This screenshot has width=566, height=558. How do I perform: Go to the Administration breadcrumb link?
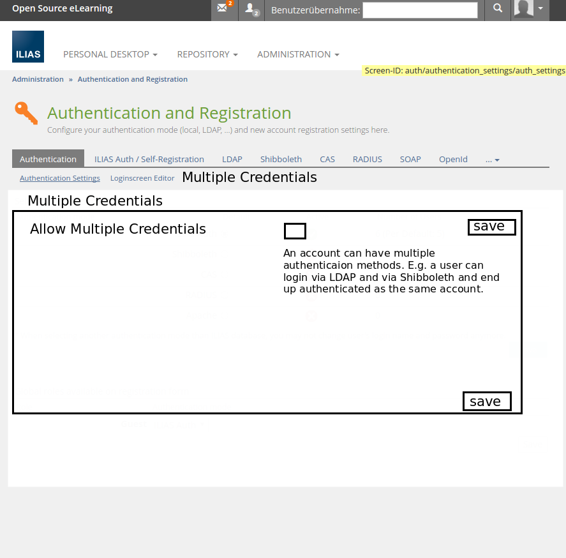point(38,79)
